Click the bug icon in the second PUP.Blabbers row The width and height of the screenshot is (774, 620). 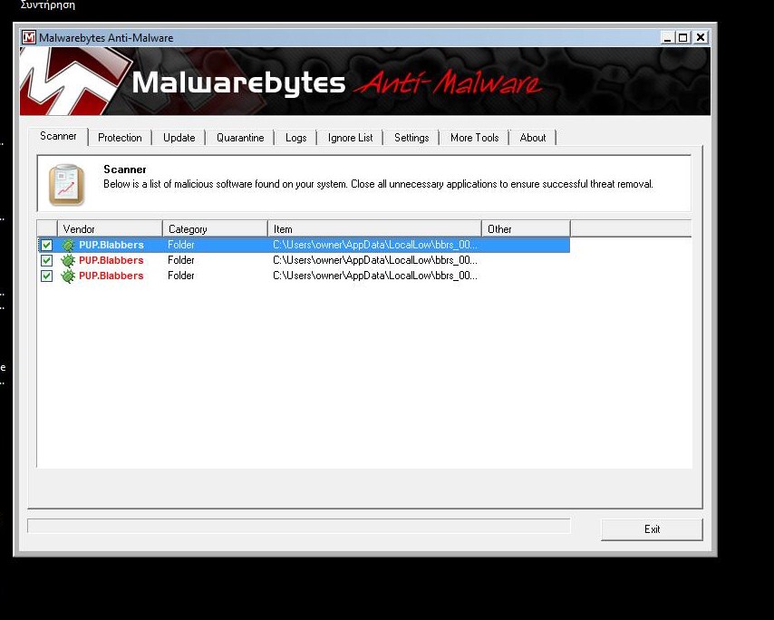pos(68,260)
